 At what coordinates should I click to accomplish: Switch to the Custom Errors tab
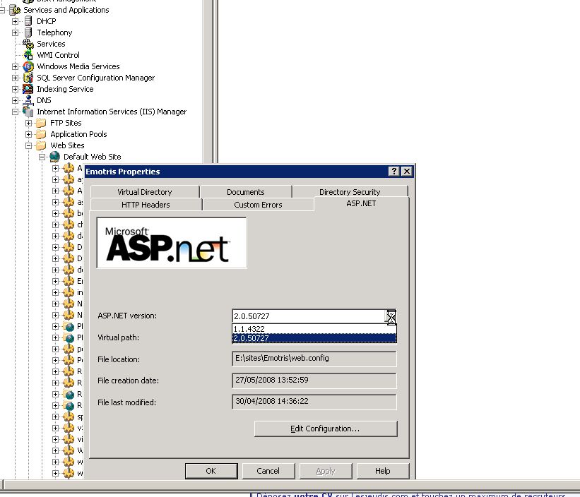[258, 205]
